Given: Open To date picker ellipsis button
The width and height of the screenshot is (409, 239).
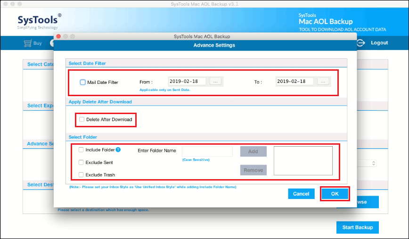Looking at the screenshot, I should click(x=323, y=82).
